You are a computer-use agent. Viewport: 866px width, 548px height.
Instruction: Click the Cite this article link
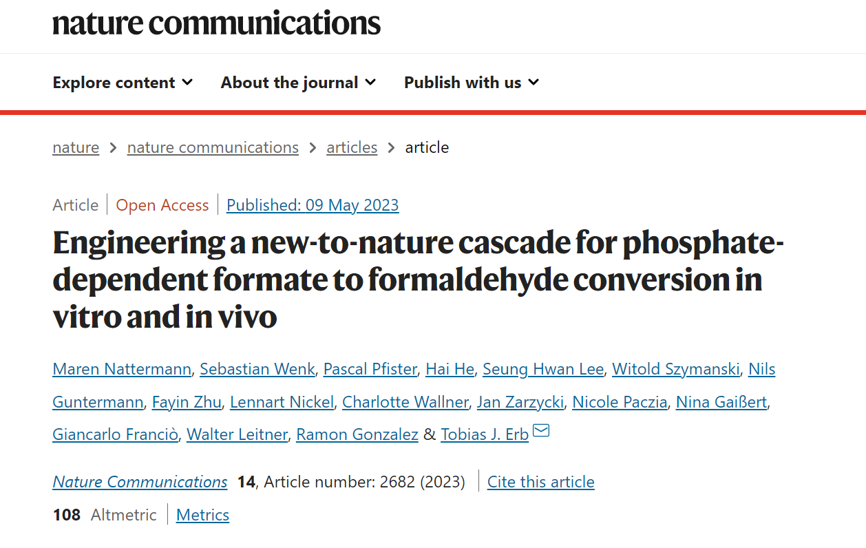(540, 482)
